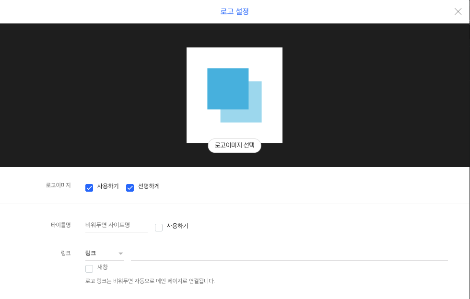This screenshot has width=470, height=299.
Task: Close the 로고 설정 dialog
Action: point(458,11)
